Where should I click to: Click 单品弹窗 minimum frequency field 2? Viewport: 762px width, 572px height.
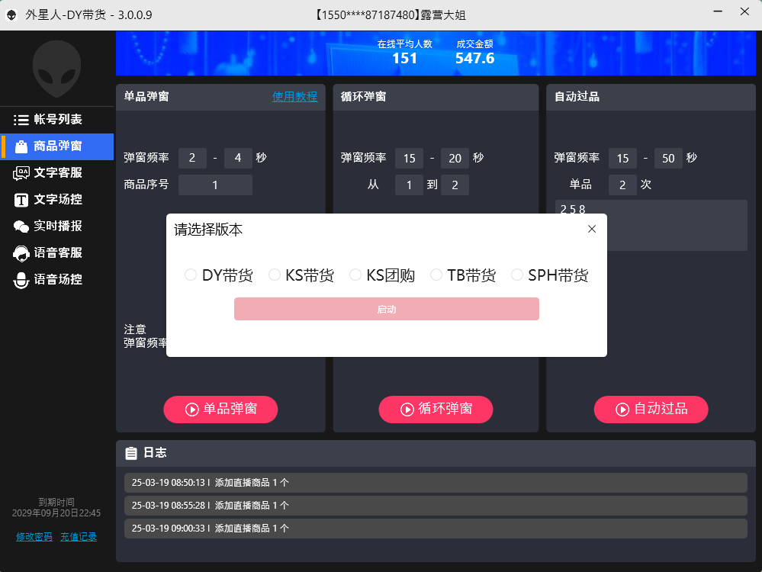coord(192,158)
